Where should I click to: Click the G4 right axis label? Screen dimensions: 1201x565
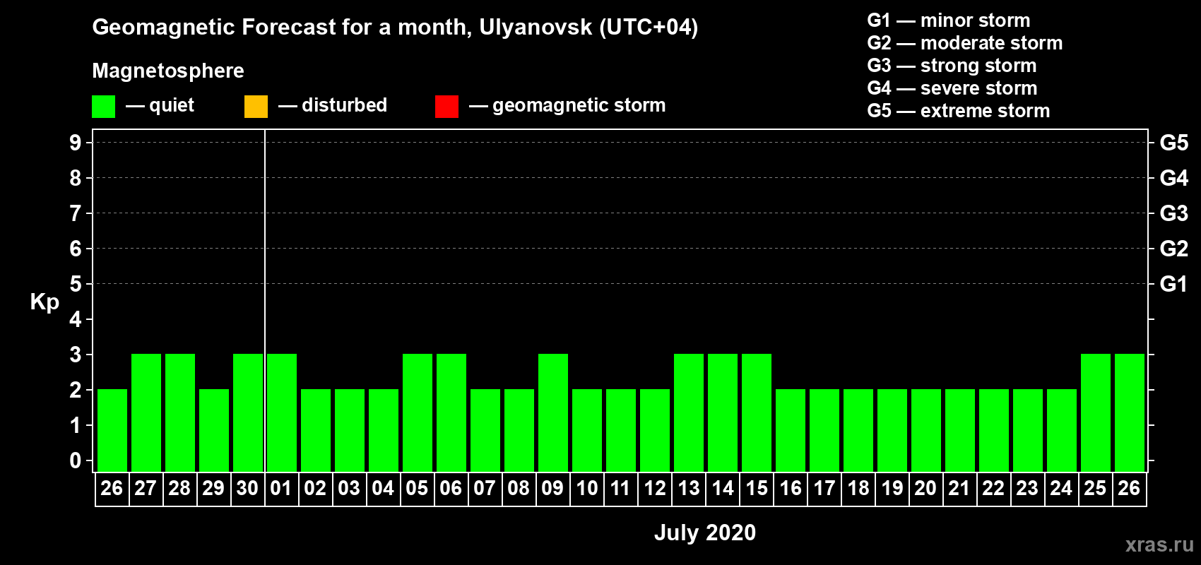click(1173, 178)
